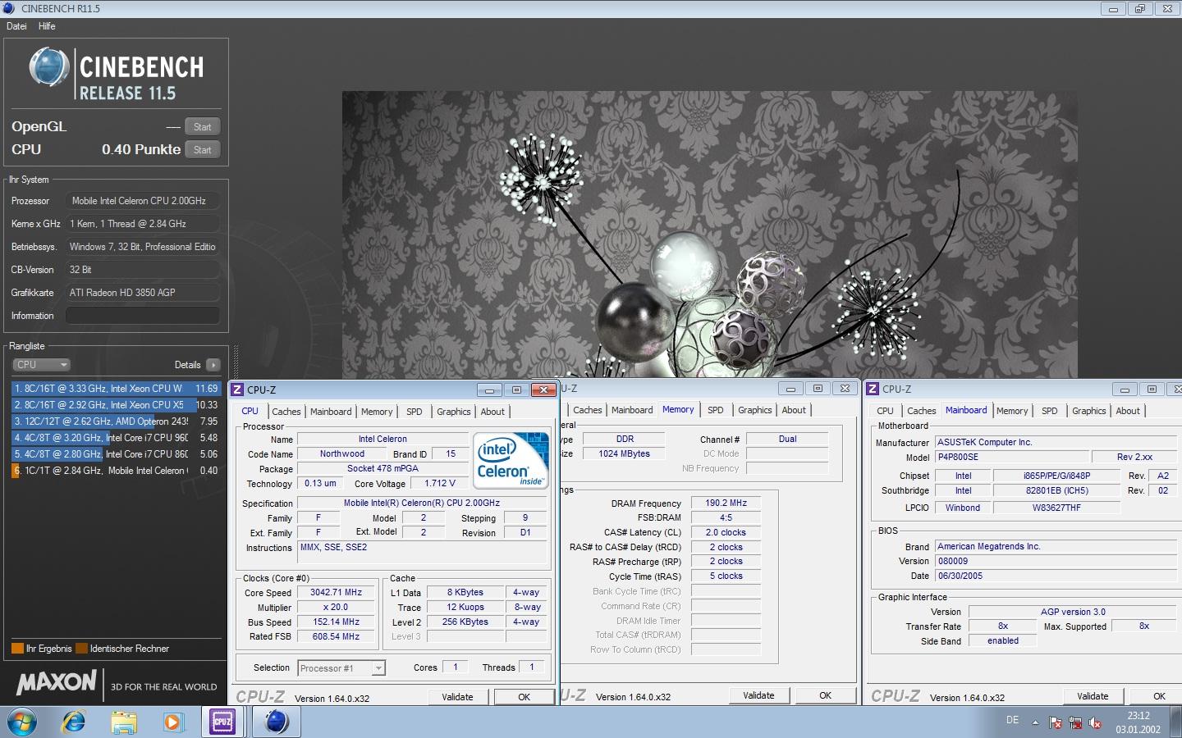The height and width of the screenshot is (738, 1182).
Task: Click the CPU-Z icon in the right CPU-Z title bar
Action: point(873,389)
